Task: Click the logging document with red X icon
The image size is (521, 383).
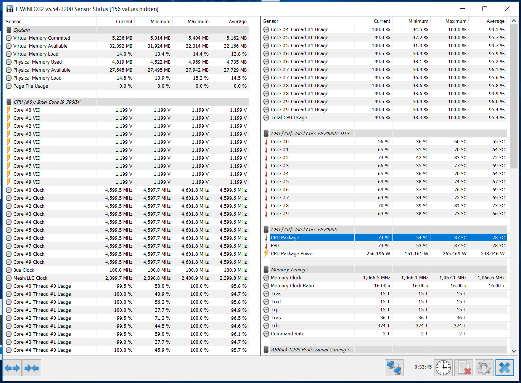Action: [x=463, y=368]
